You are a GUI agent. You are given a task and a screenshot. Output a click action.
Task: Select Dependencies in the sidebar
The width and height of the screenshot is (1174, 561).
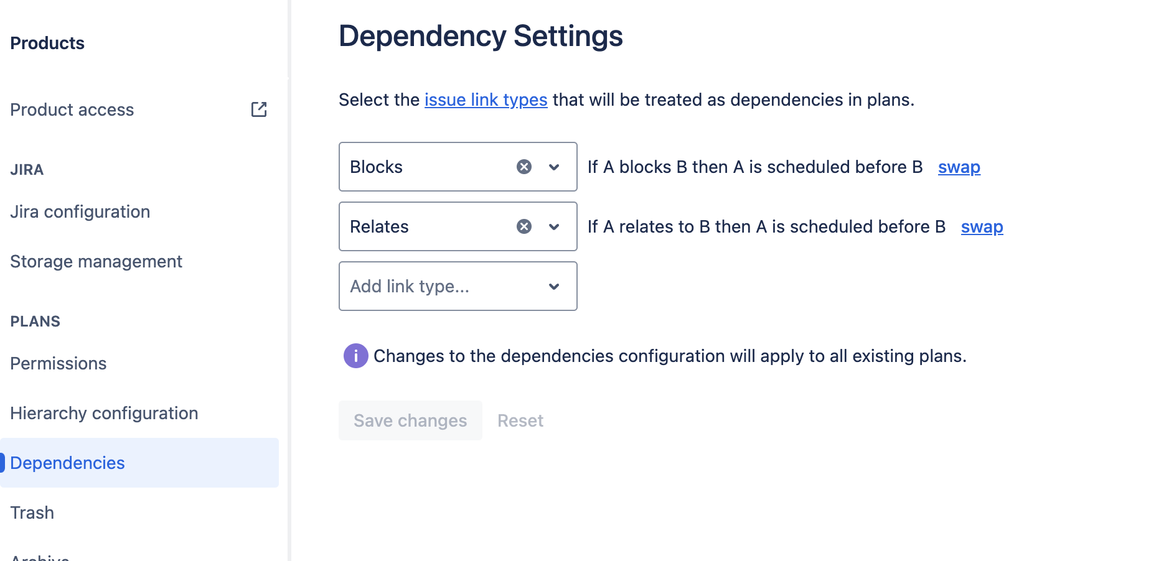[x=67, y=463]
